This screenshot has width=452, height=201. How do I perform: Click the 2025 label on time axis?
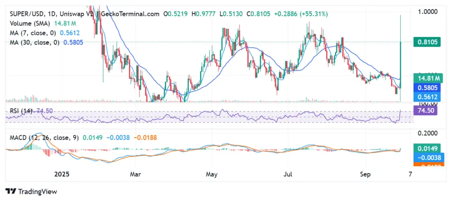pyautogui.click(x=61, y=175)
